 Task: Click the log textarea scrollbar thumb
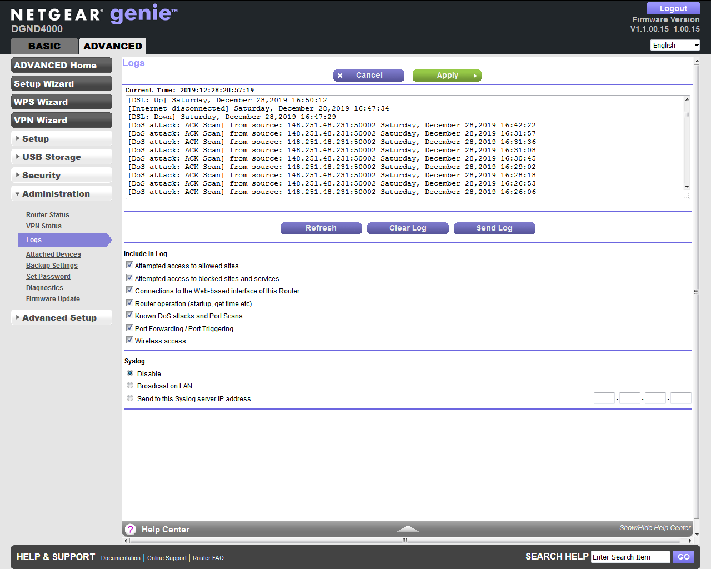(x=687, y=114)
